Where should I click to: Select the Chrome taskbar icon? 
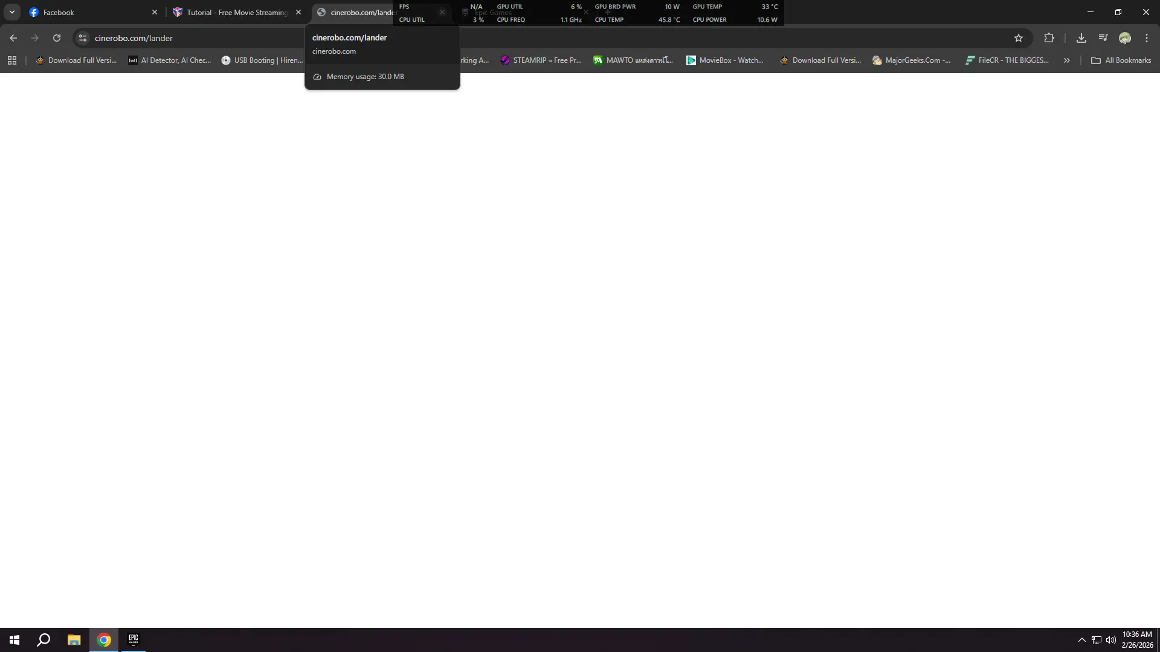104,640
